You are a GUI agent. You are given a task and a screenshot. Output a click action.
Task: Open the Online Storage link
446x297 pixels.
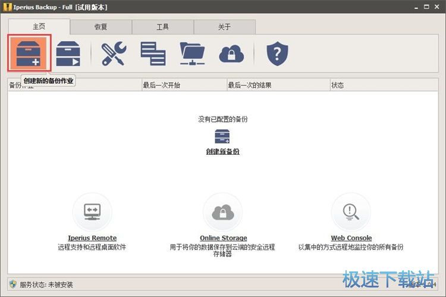click(x=223, y=237)
